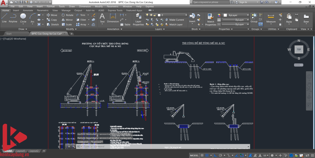The width and height of the screenshot is (315, 158).
Task: Click the Insert block icon
Action: point(192,17)
